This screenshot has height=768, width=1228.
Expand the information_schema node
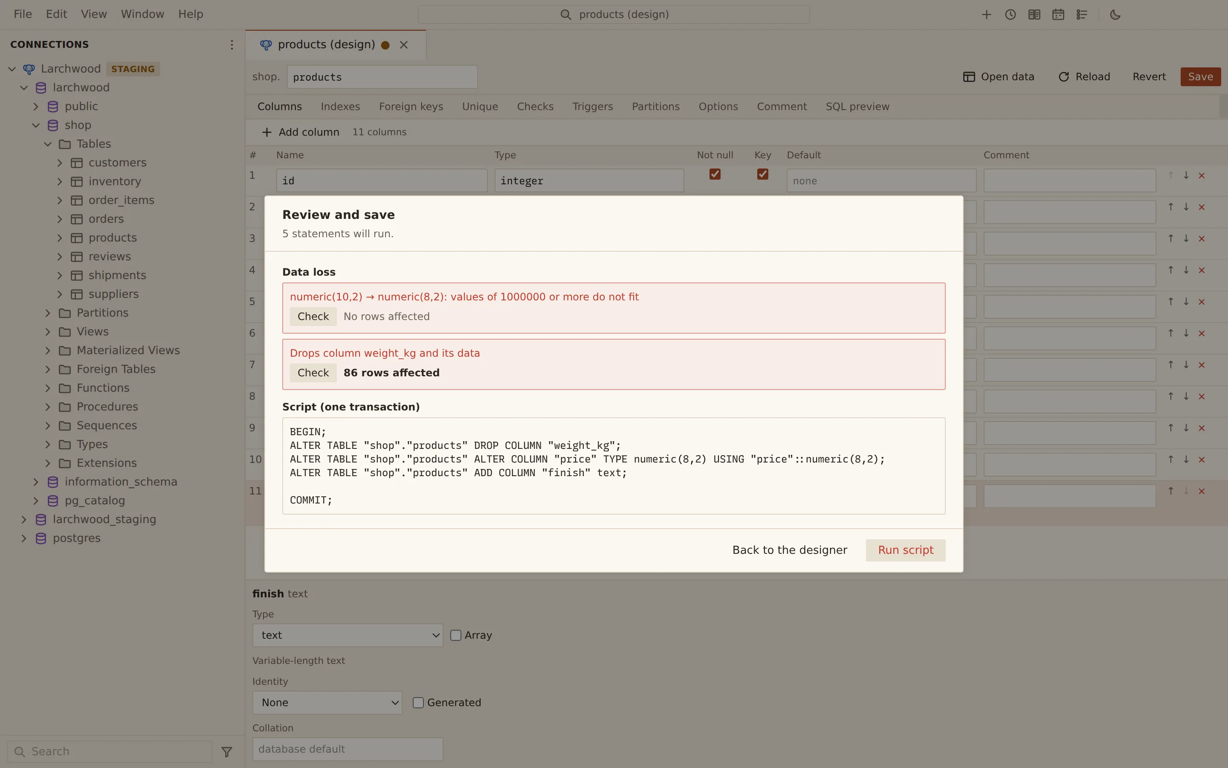click(35, 482)
